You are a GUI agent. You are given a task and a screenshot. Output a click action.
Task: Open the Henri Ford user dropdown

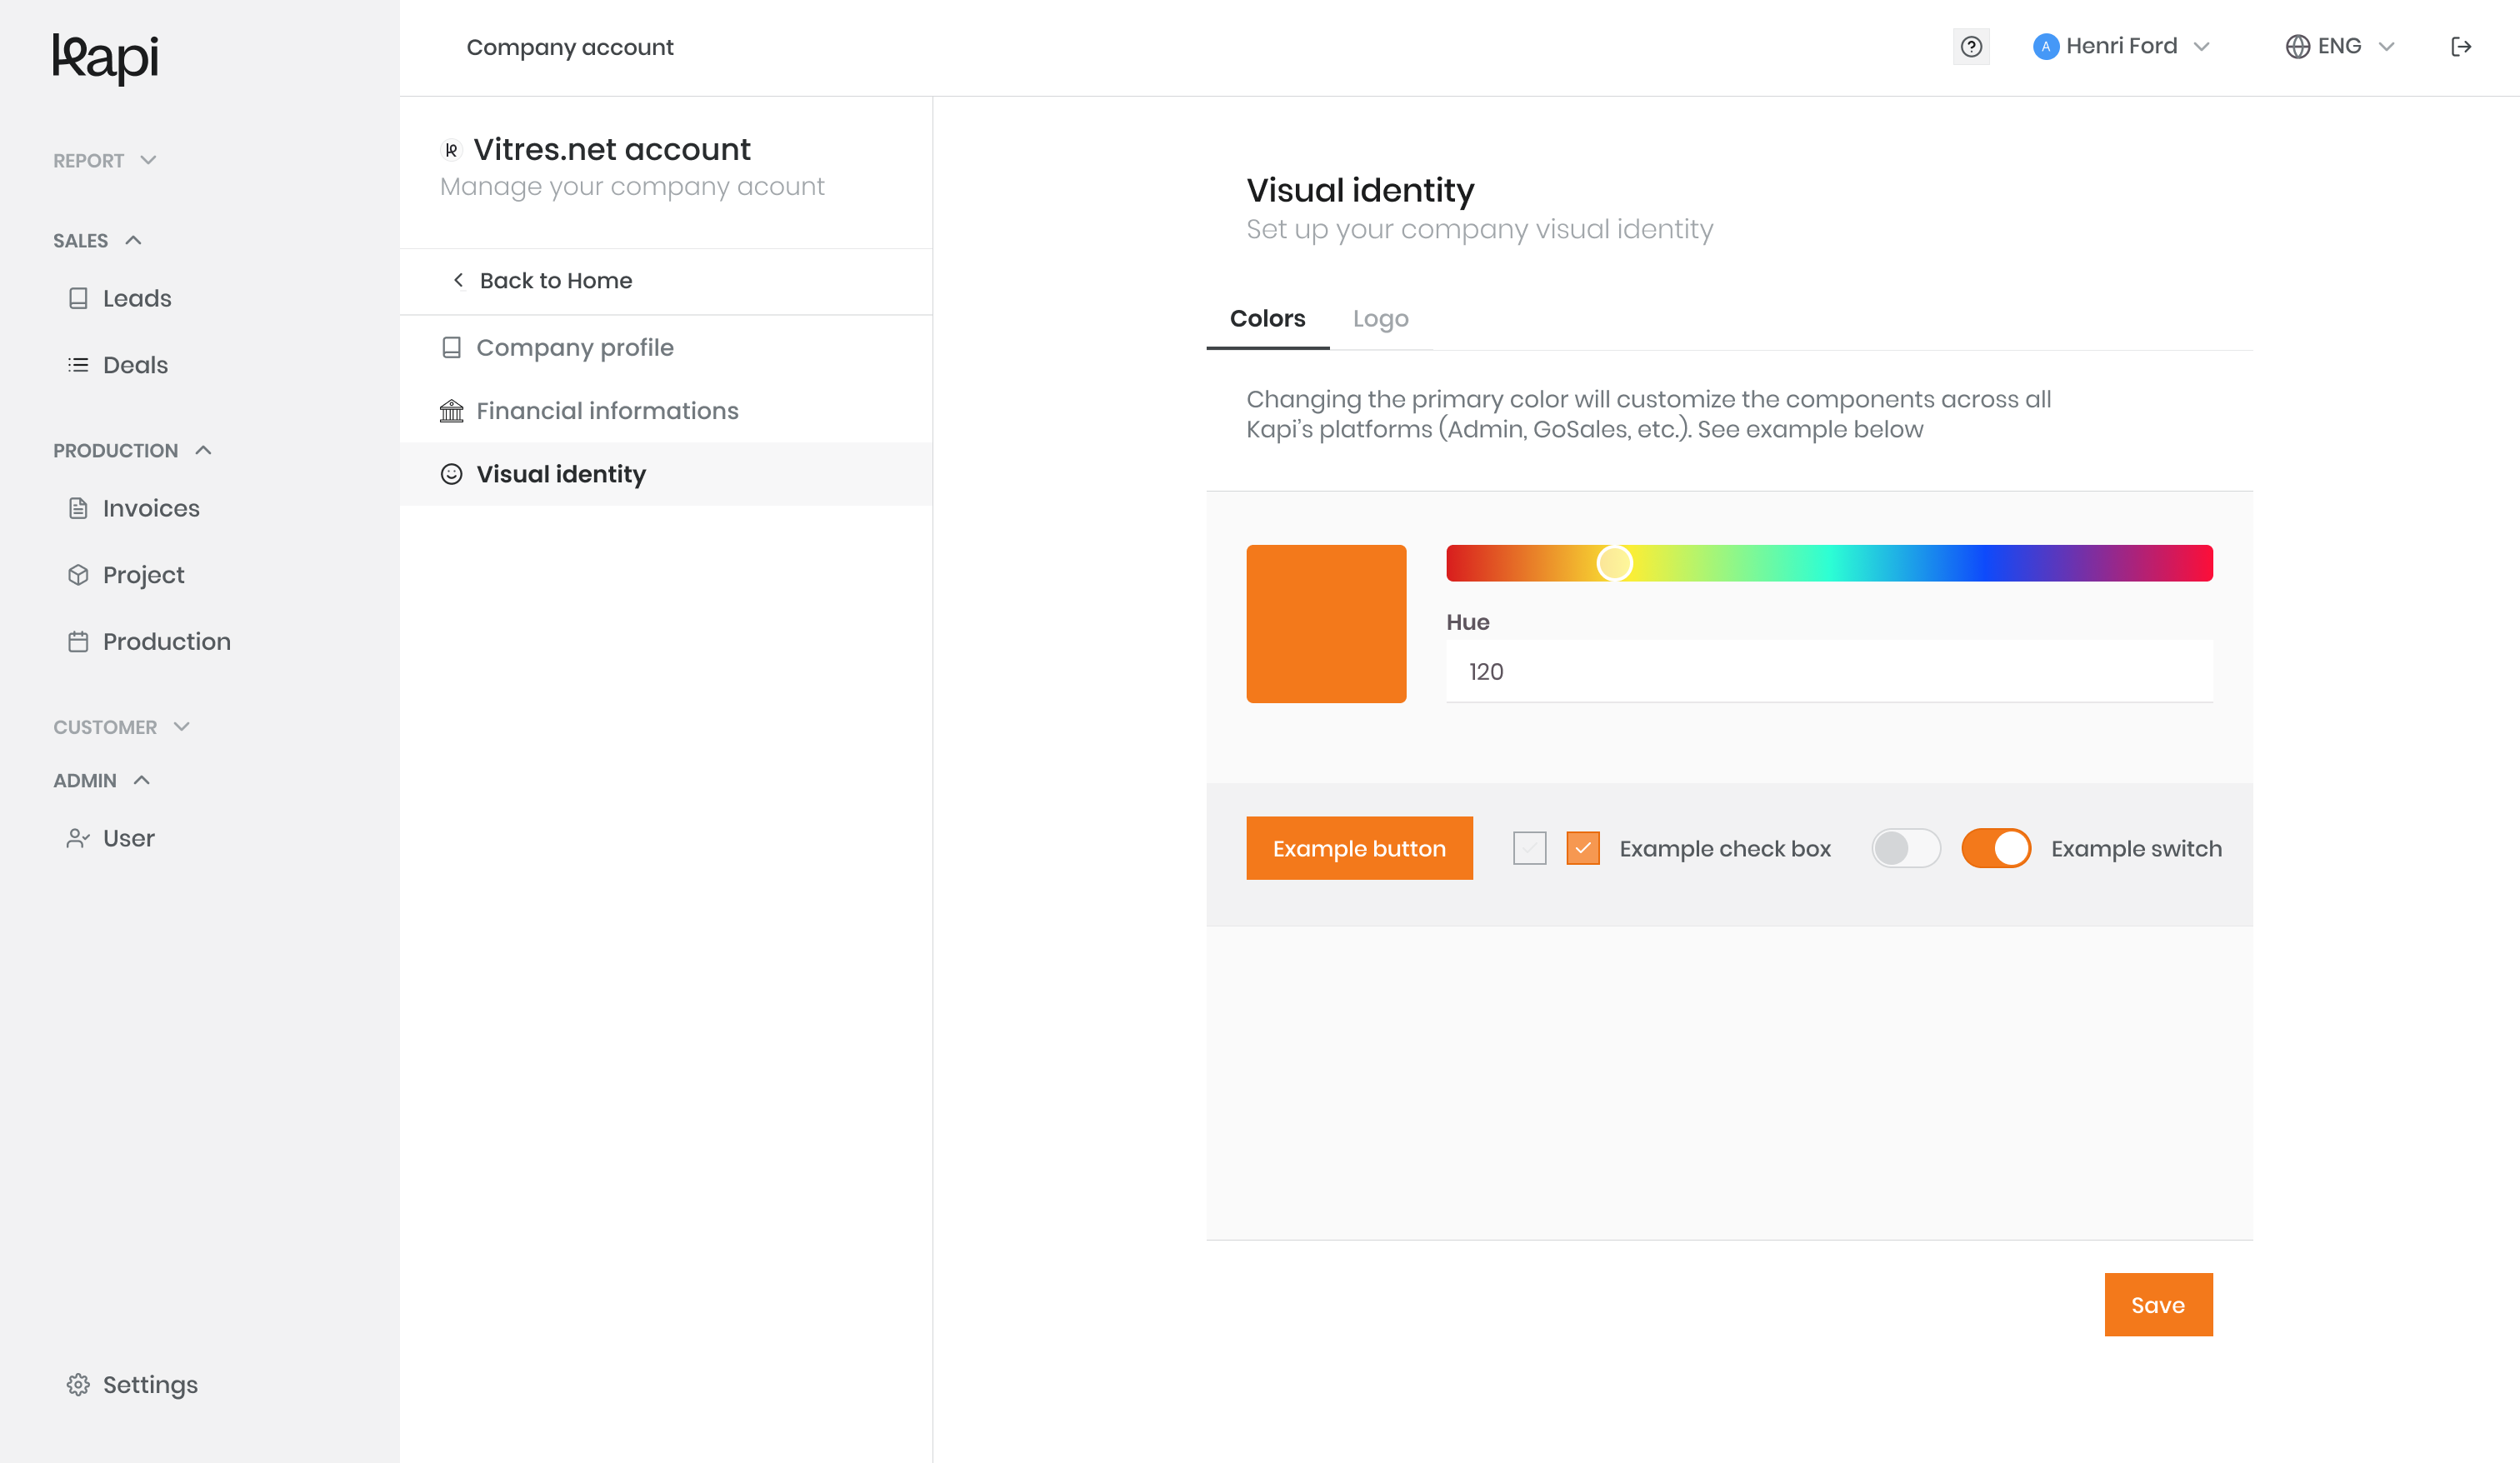pos(2121,47)
